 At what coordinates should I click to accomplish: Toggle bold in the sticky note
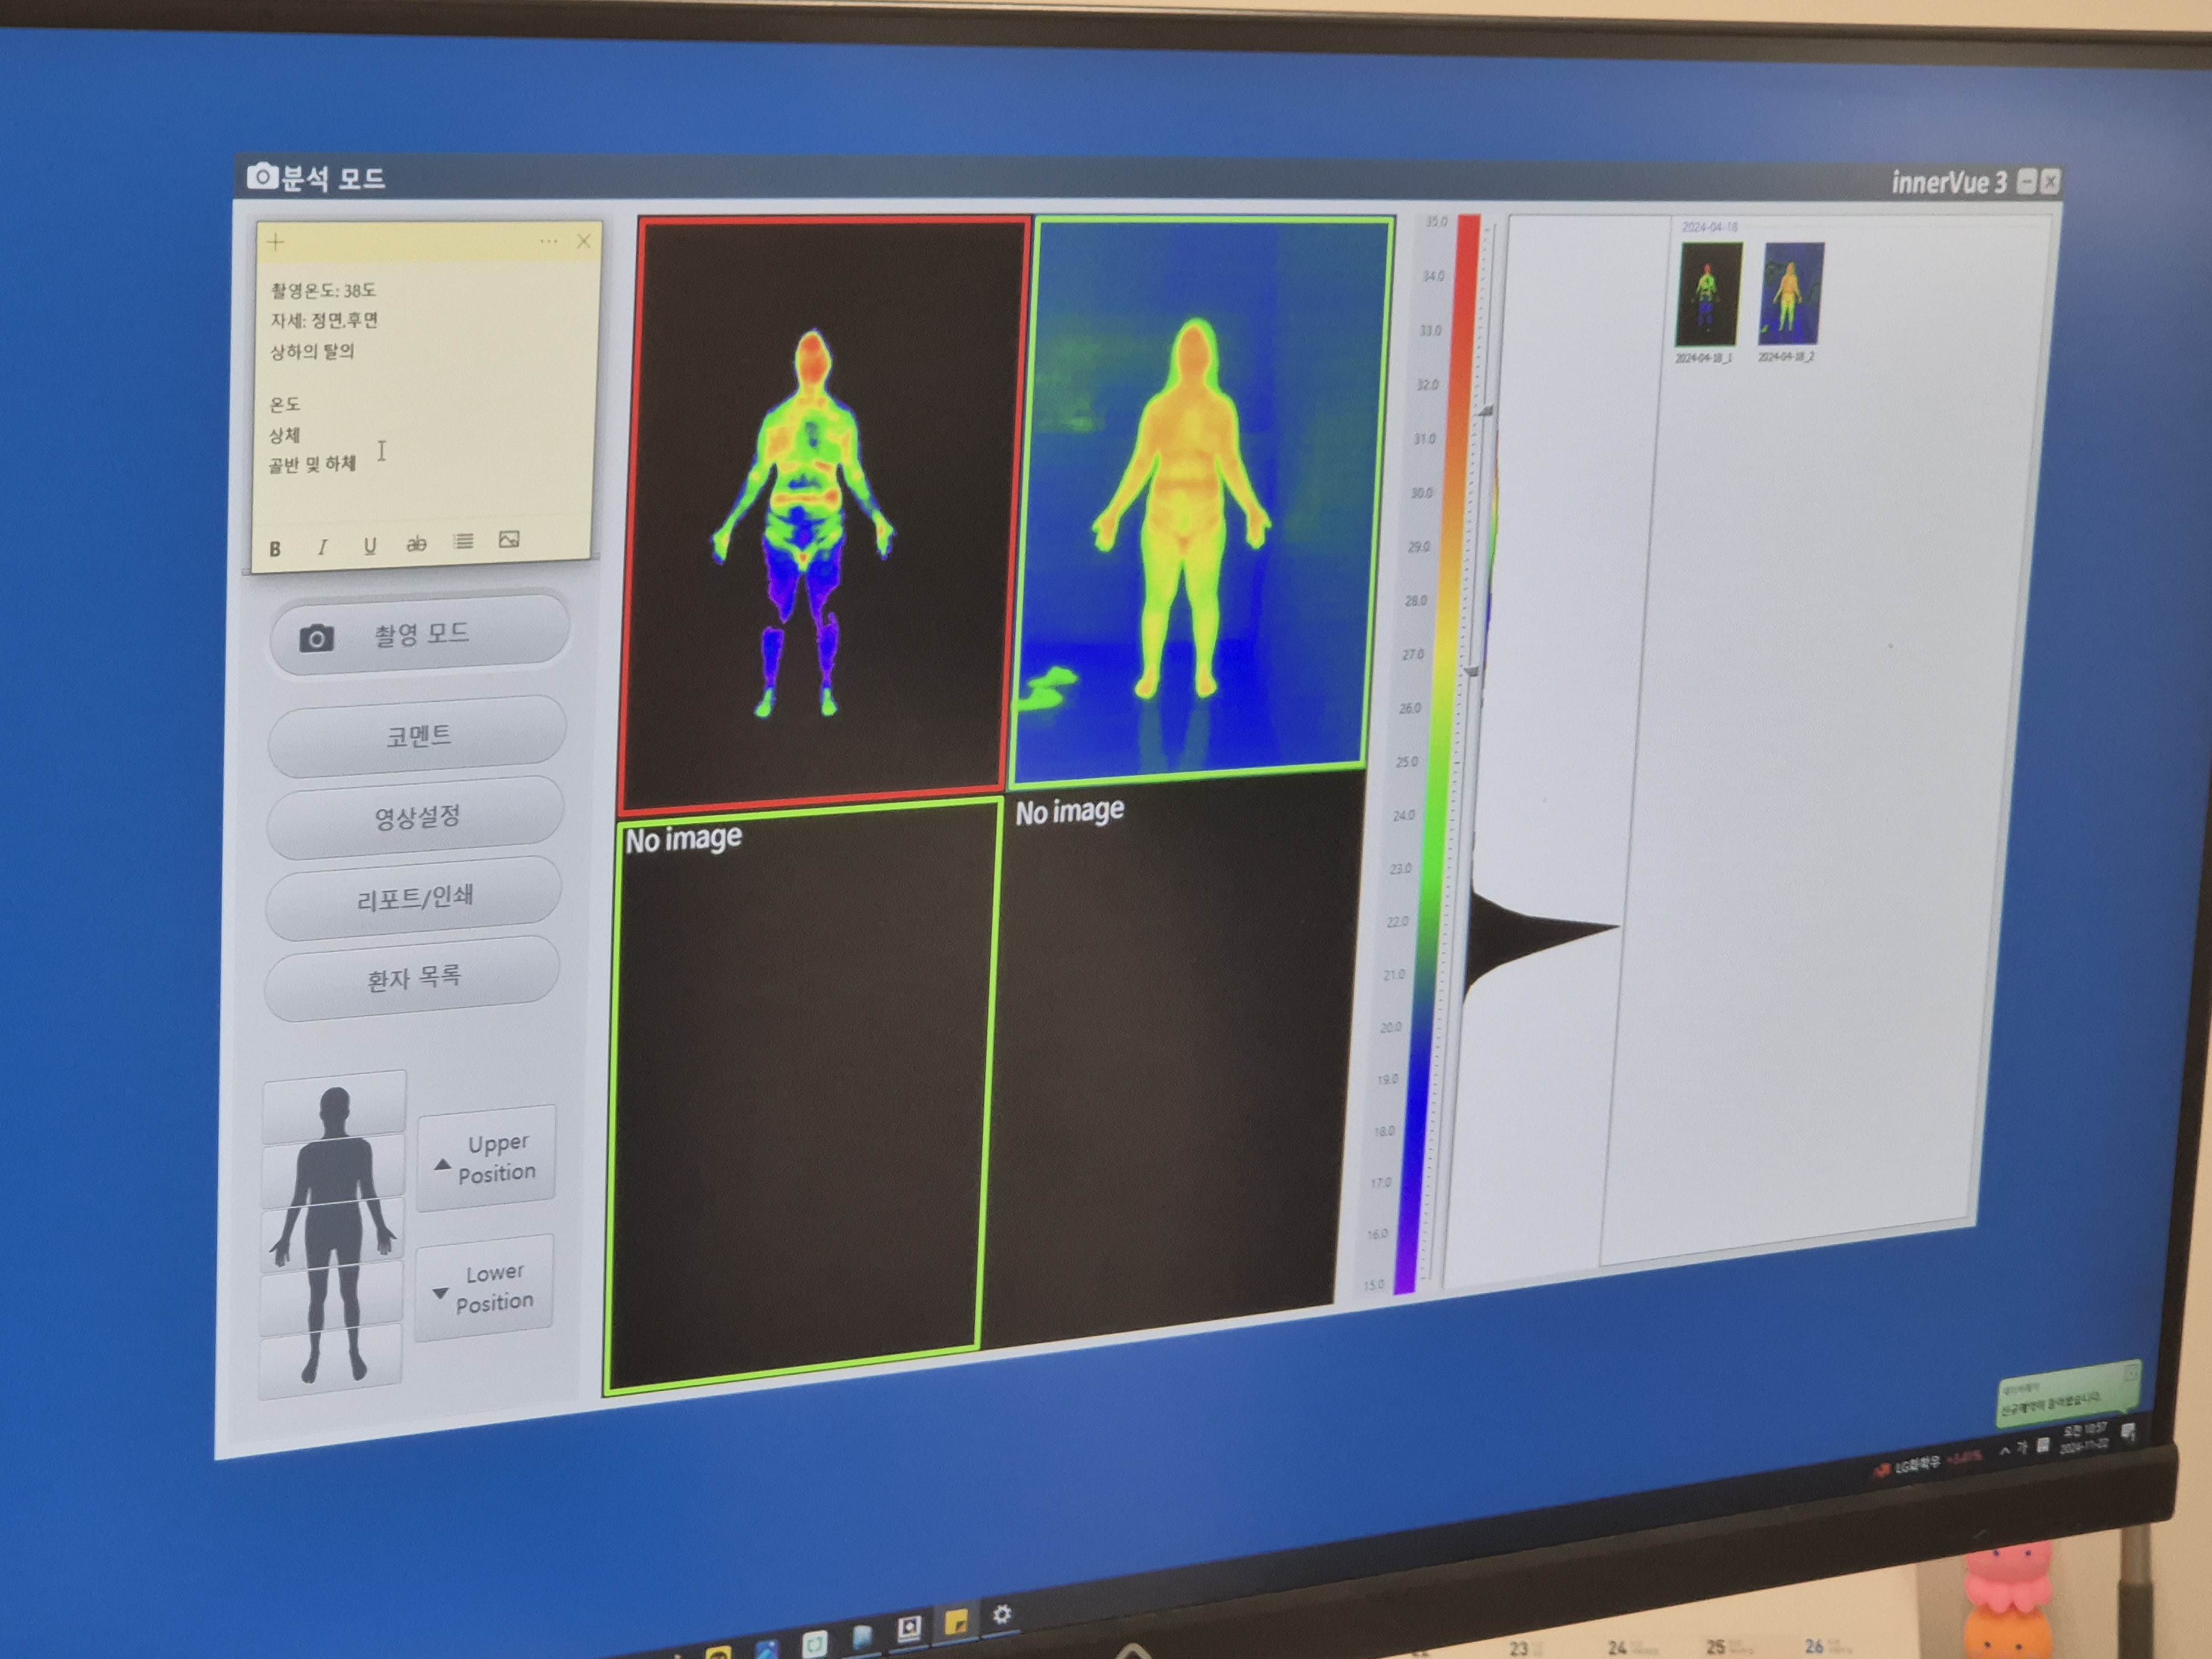coord(275,548)
